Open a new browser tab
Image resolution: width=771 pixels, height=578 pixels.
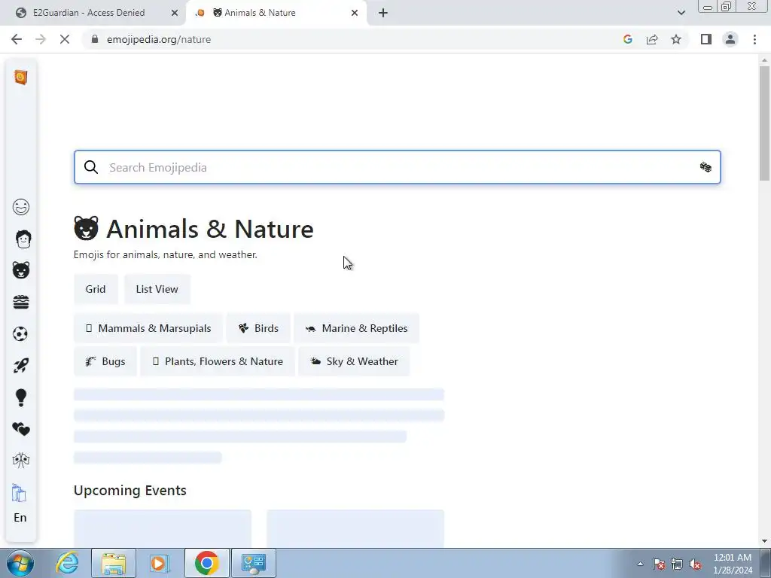click(x=383, y=13)
